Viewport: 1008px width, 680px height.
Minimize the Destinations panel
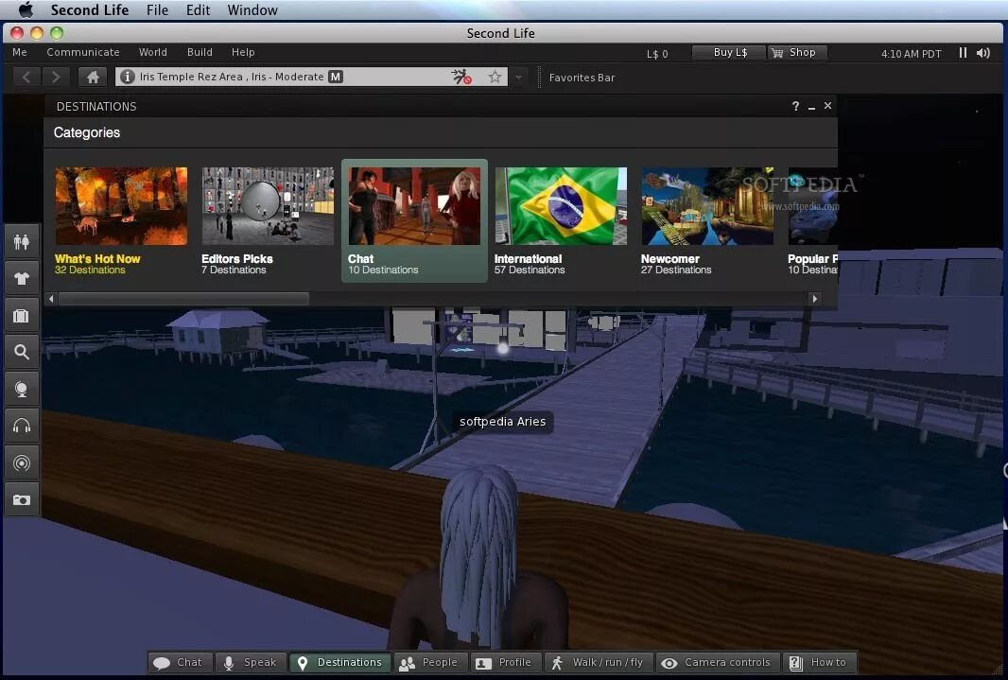[x=811, y=107]
